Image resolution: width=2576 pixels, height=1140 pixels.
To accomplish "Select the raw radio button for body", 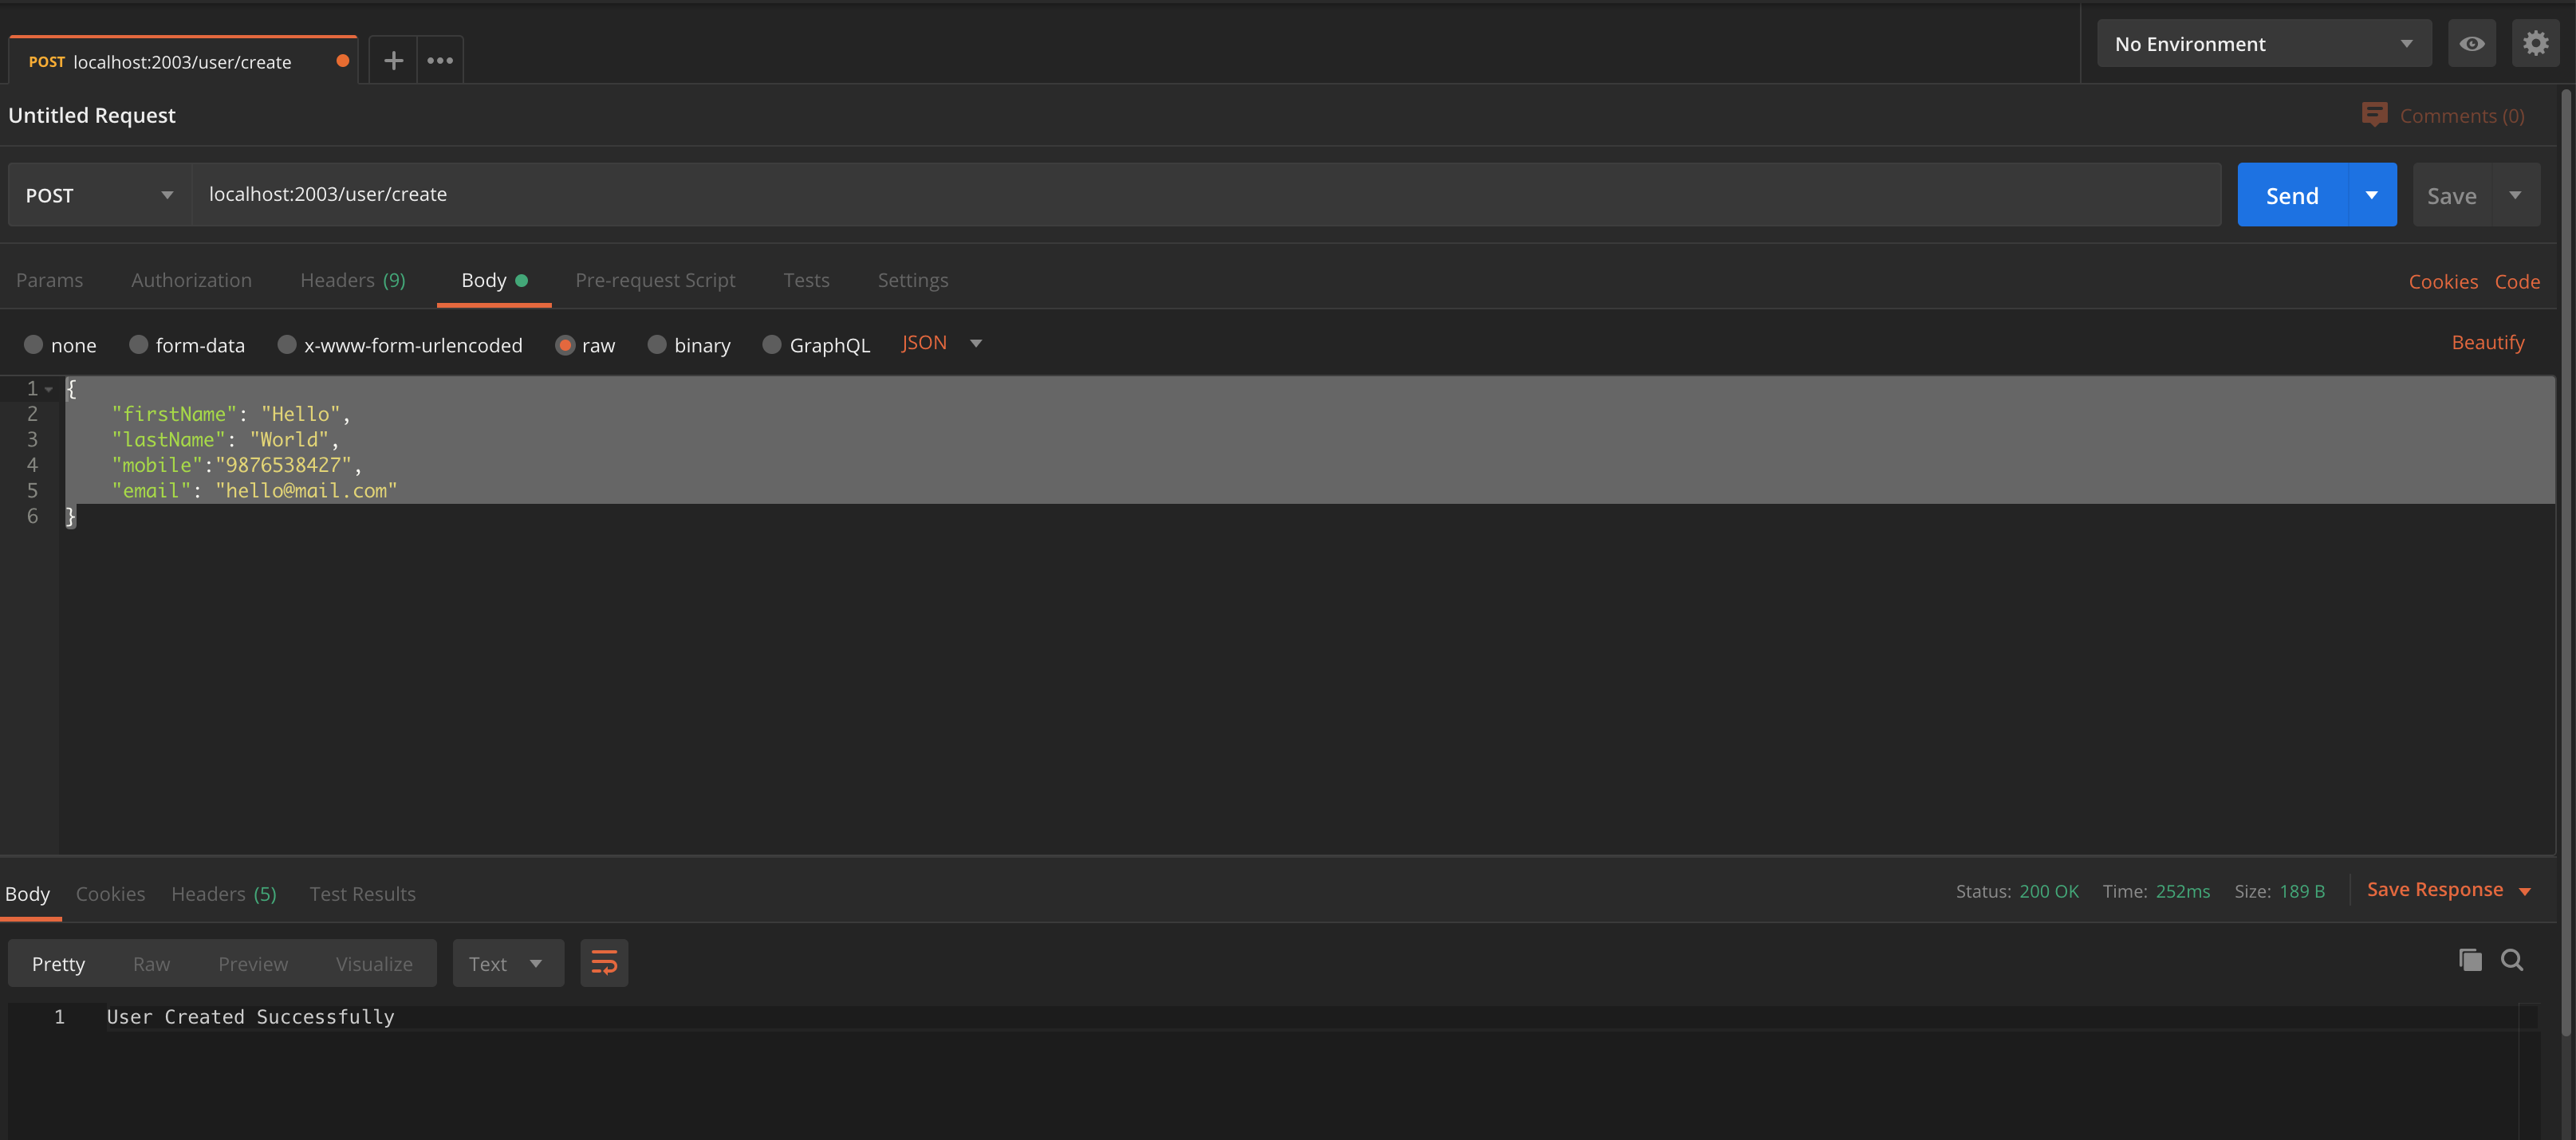I will pos(564,344).
